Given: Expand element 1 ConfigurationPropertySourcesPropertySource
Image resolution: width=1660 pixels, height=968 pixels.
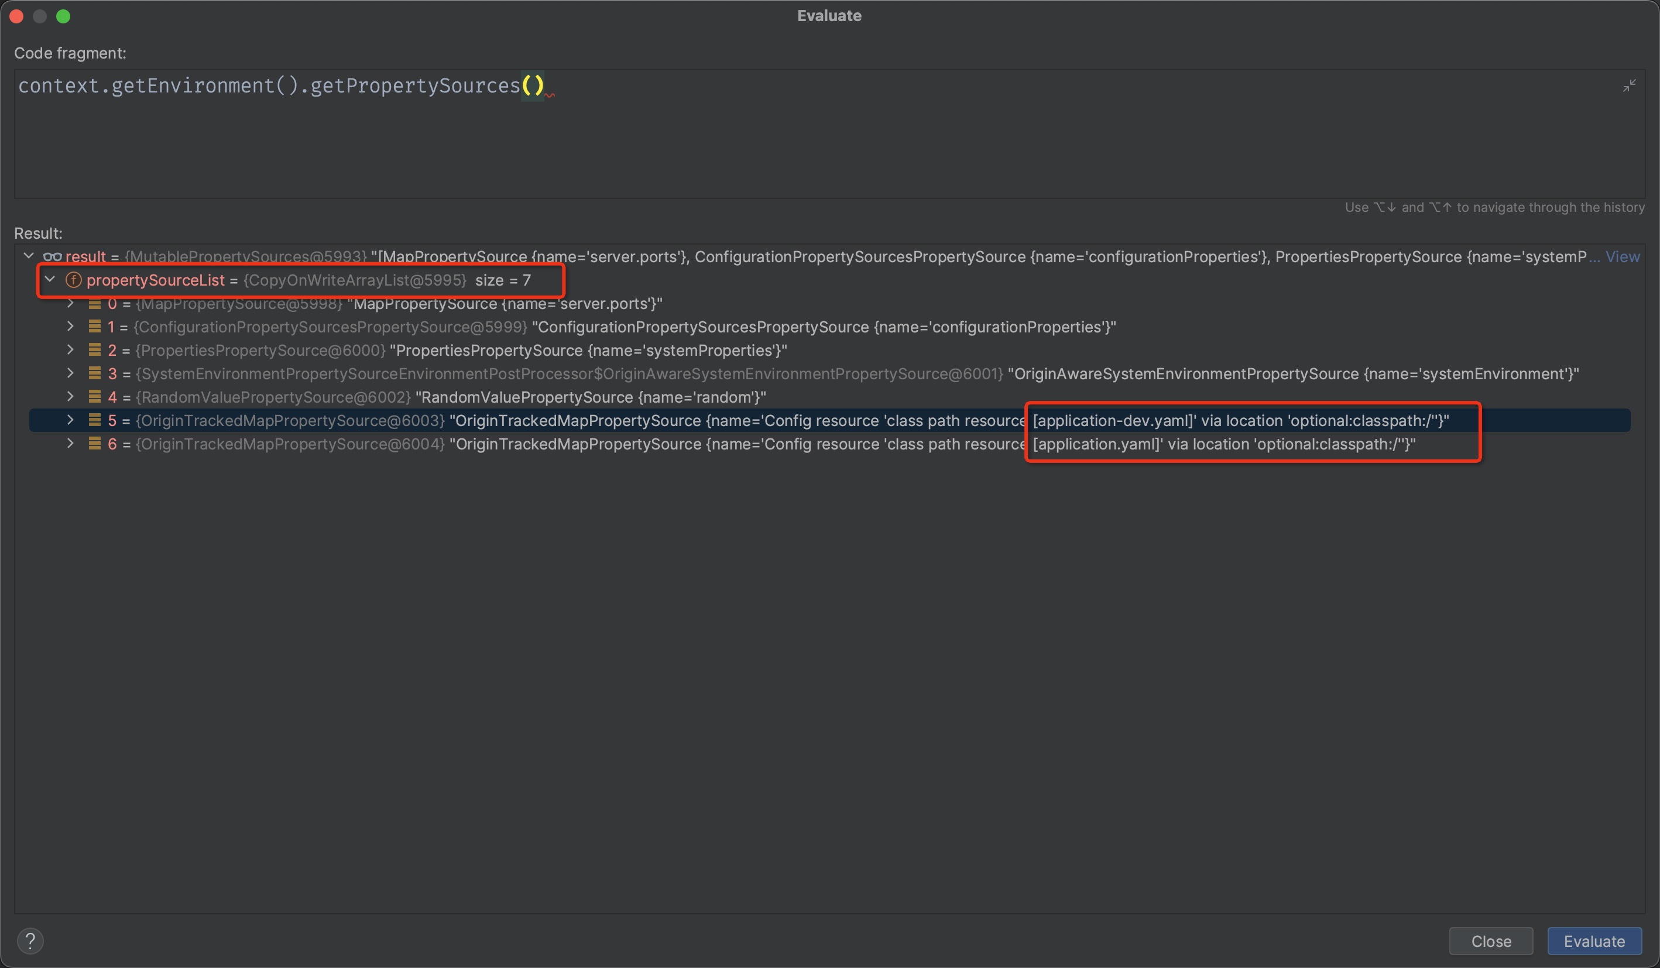Looking at the screenshot, I should [71, 327].
